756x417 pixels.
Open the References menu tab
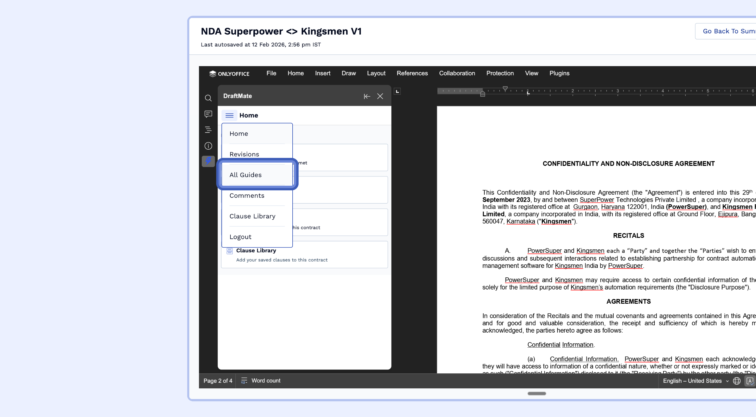click(x=412, y=73)
